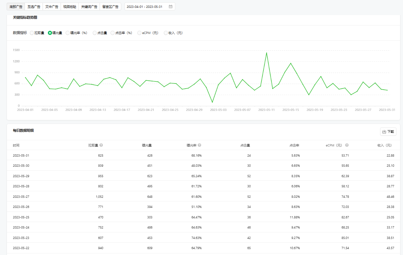This screenshot has height=255, width=403.
Task: Select the 曝光率（%） metric radio button
Action: [x=68, y=33]
